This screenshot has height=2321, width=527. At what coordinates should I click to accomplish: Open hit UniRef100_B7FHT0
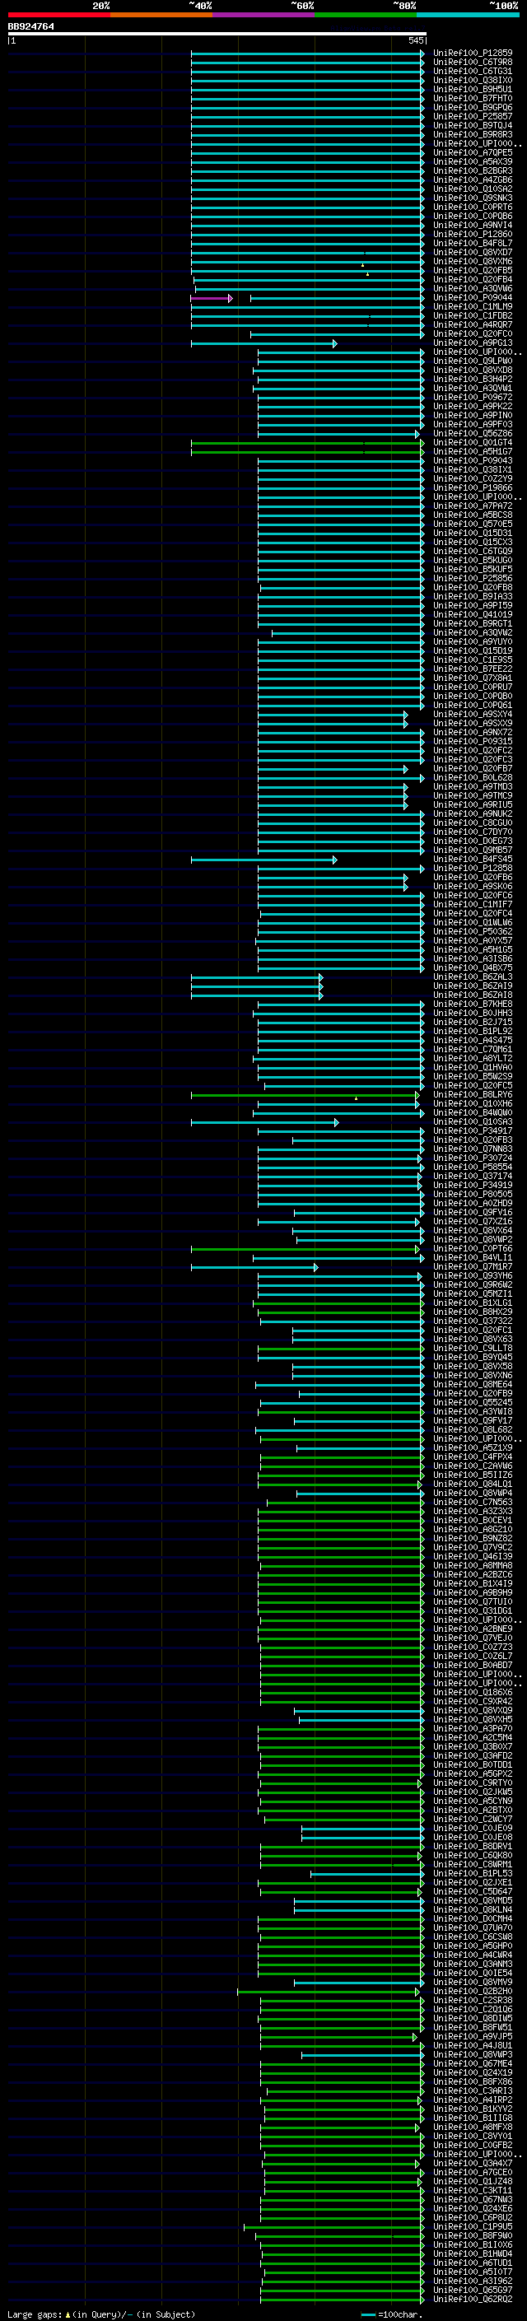pyautogui.click(x=473, y=98)
